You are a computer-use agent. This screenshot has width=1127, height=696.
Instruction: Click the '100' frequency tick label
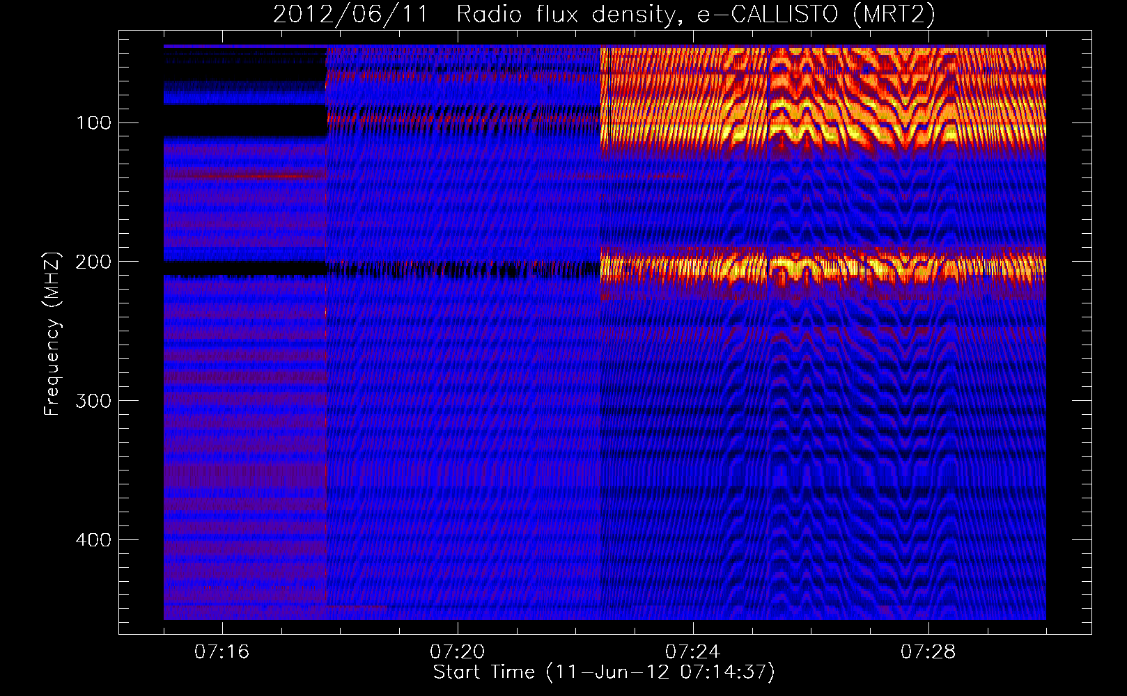pyautogui.click(x=93, y=123)
